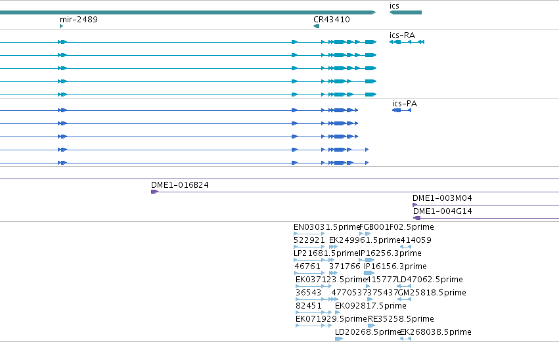Image resolution: width=559 pixels, height=342 pixels.
Task: Click the EN03031.5prime alignment arrow
Action: [x=309, y=234]
